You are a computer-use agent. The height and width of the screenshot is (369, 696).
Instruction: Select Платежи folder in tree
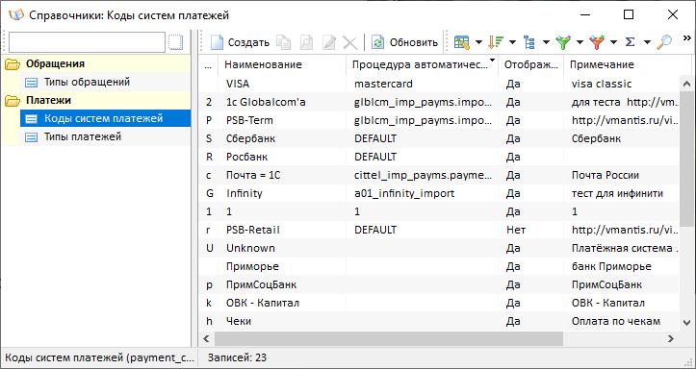pos(48,100)
